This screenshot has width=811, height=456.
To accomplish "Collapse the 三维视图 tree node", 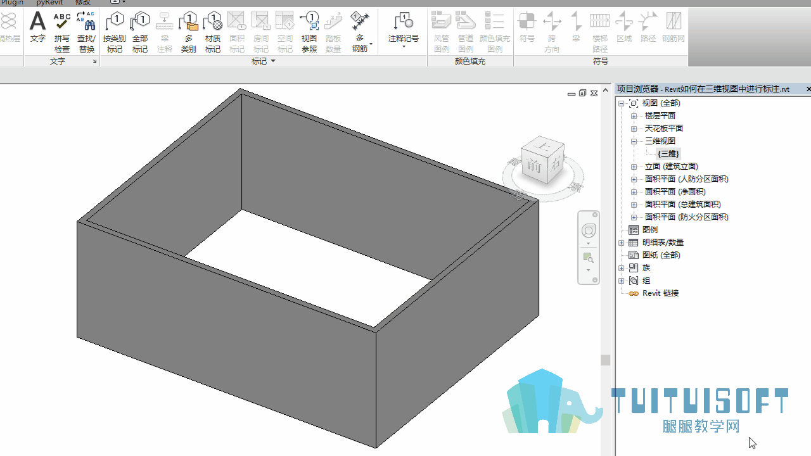I will pos(634,141).
